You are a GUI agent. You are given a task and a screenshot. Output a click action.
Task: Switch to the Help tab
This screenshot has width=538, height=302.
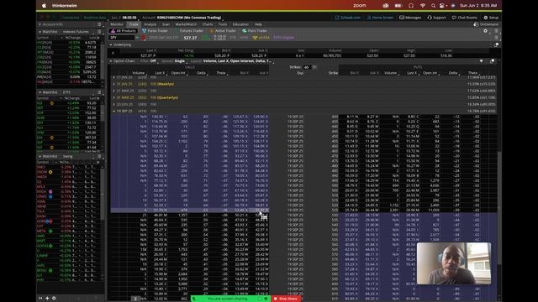[258, 24]
